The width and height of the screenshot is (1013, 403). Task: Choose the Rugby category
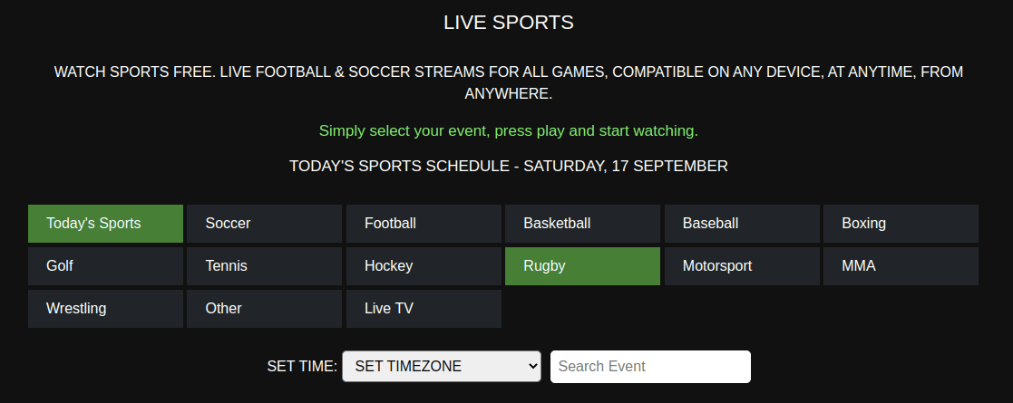tap(582, 266)
